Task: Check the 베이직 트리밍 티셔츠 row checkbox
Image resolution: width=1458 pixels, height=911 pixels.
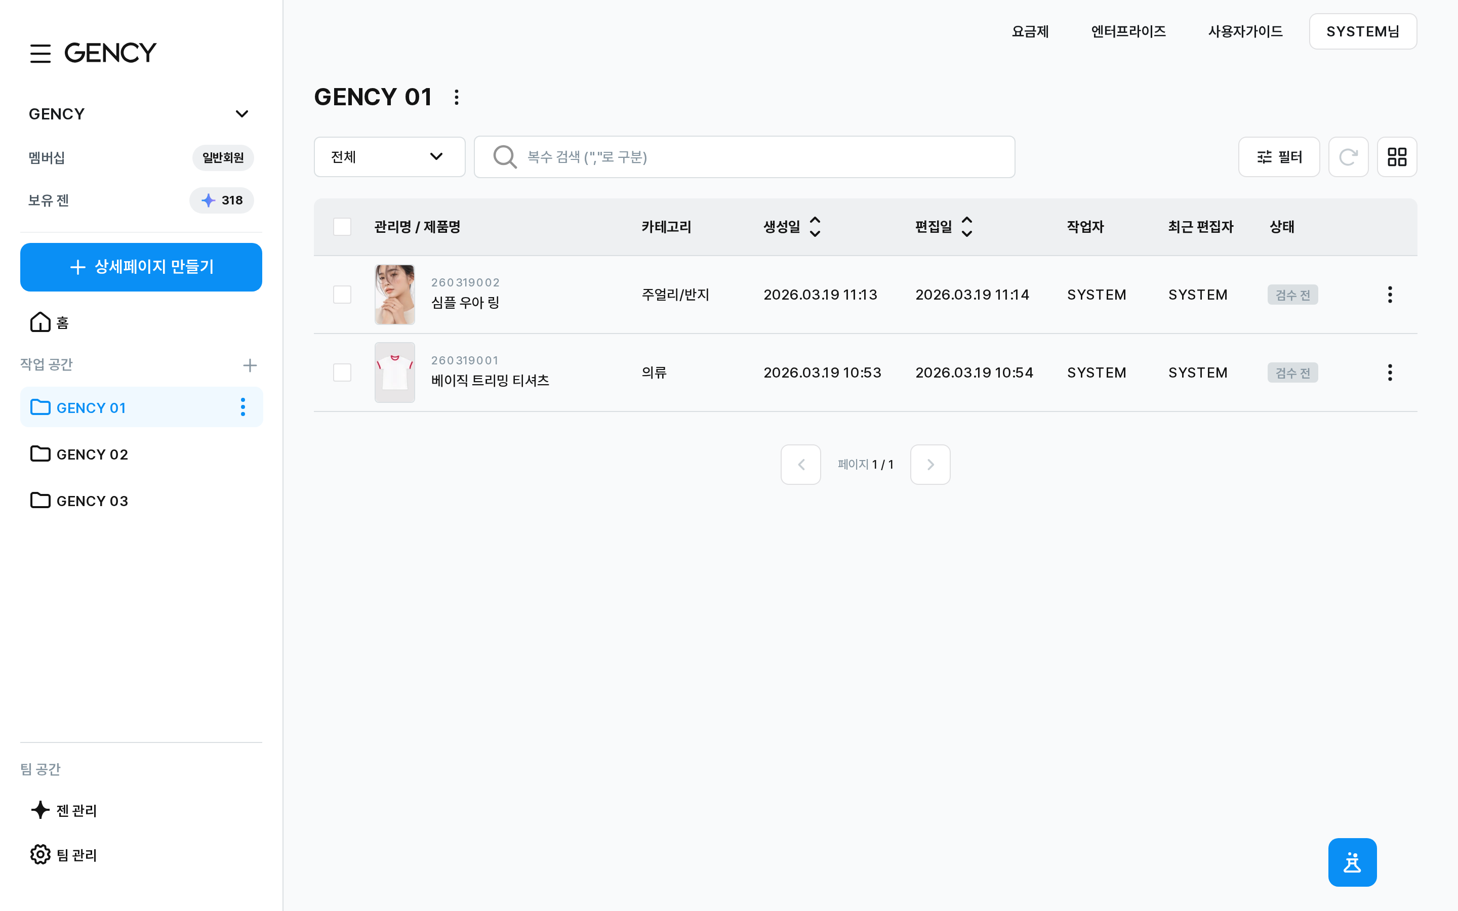Action: [x=342, y=372]
